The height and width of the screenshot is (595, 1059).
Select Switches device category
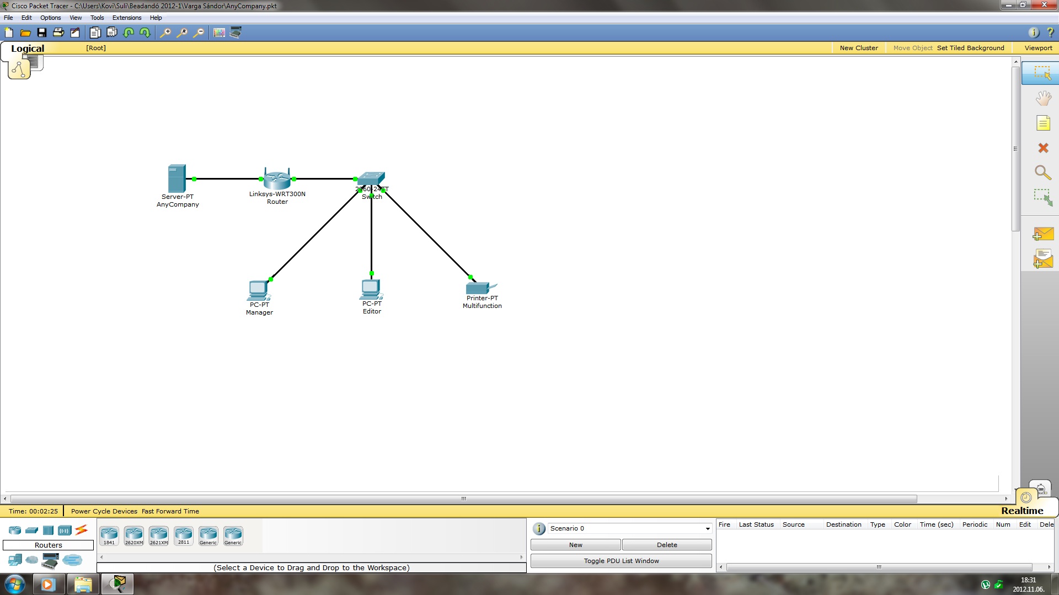click(x=31, y=531)
